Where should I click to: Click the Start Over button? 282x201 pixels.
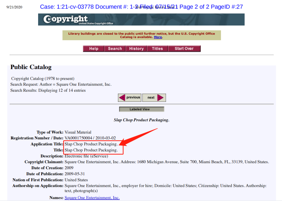pos(184,48)
